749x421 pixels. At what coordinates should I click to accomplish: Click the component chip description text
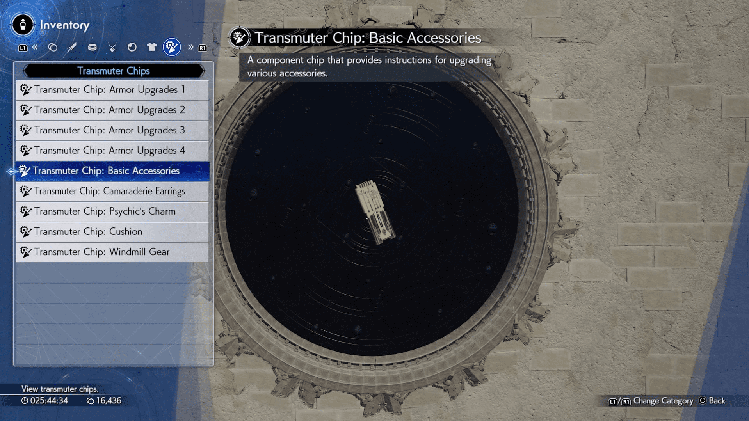(369, 67)
